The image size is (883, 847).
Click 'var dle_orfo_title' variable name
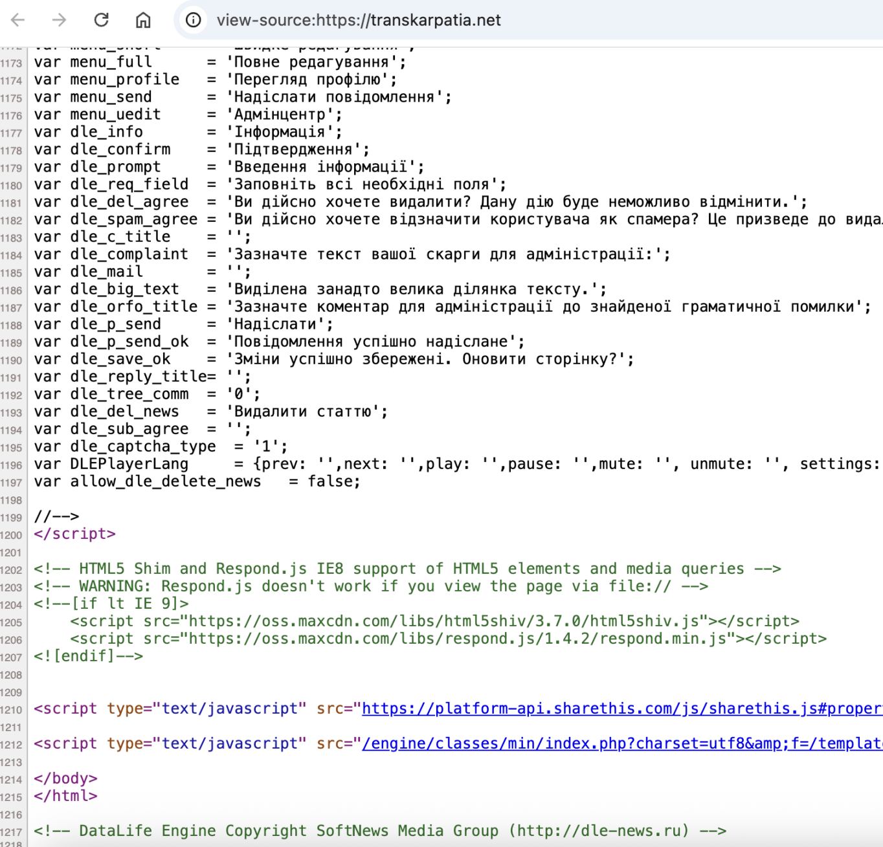click(116, 307)
